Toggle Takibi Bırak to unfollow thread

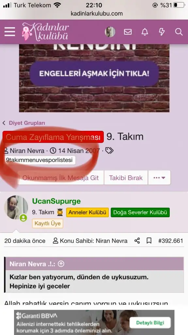click(x=126, y=178)
